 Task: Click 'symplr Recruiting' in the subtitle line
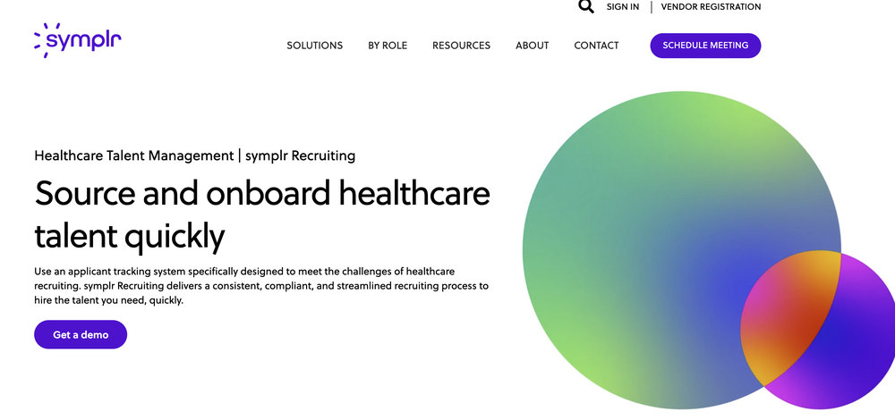coord(300,155)
